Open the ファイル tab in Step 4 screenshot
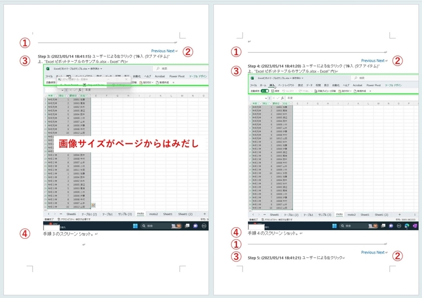 (253, 85)
